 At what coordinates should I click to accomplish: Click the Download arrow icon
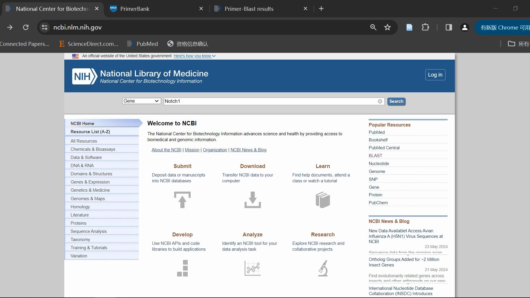click(253, 200)
